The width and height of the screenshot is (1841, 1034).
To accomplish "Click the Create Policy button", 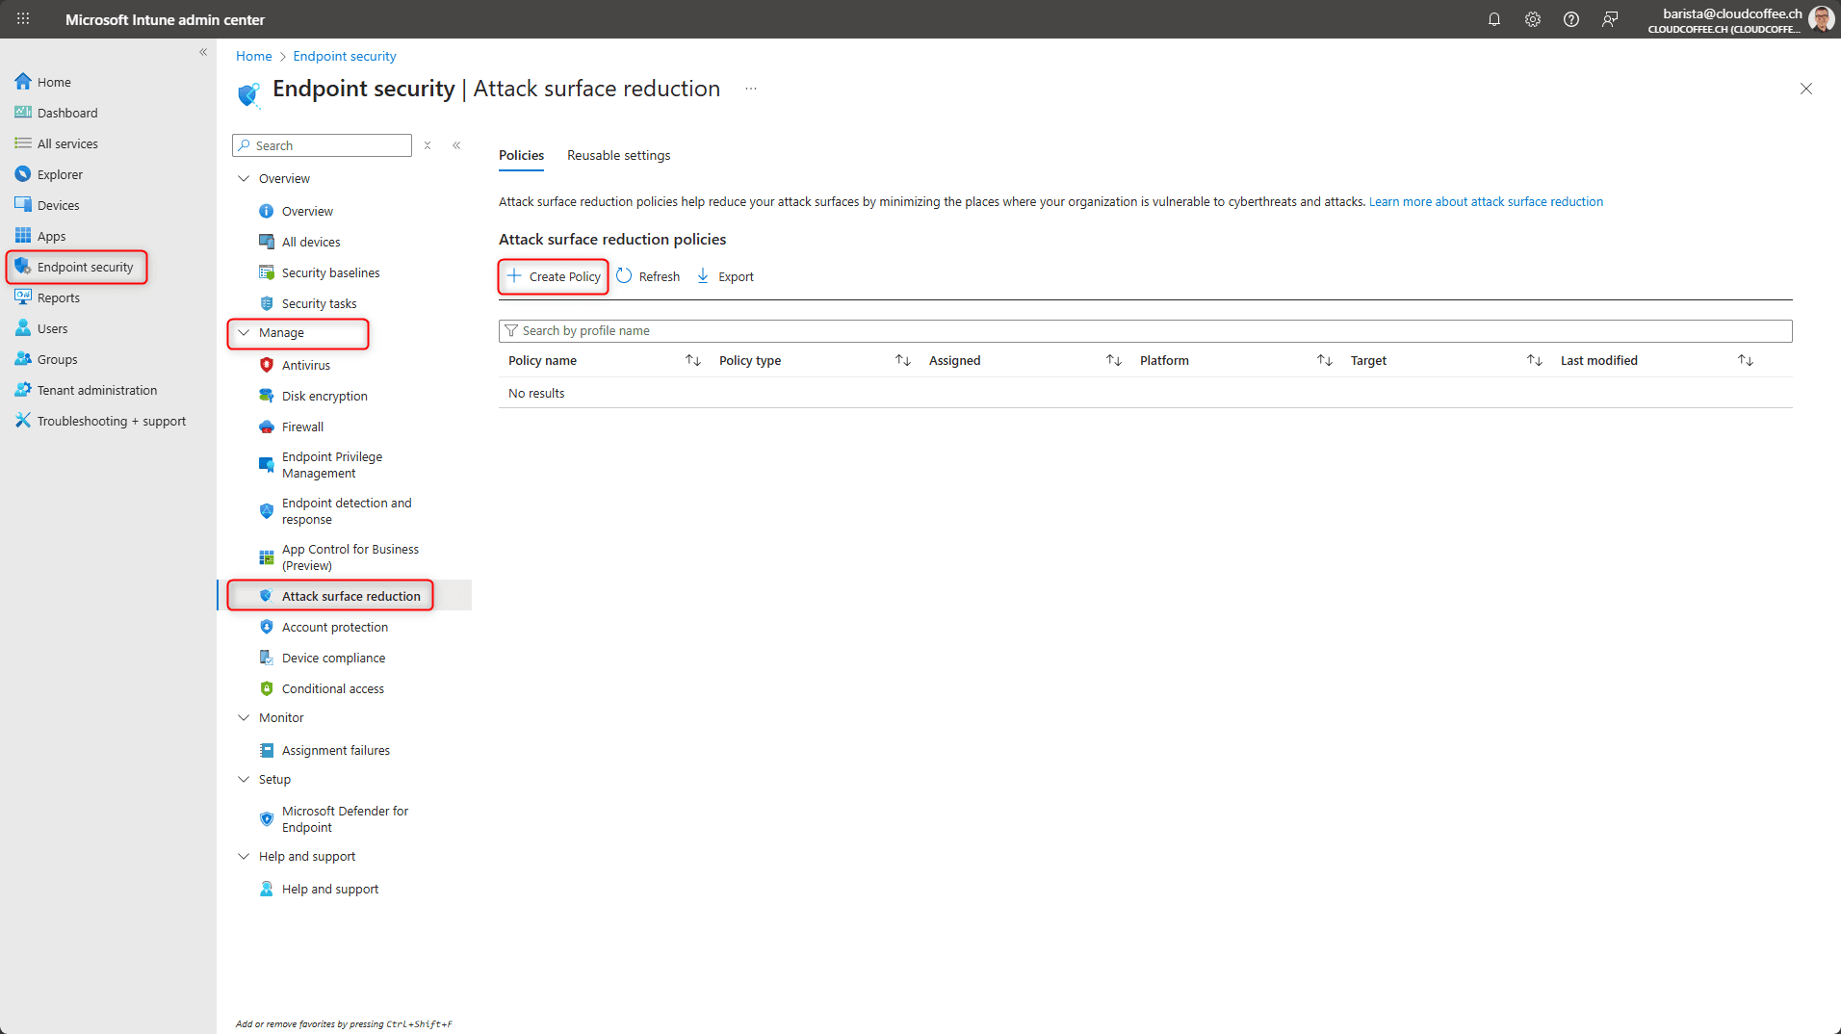I will tap(554, 276).
